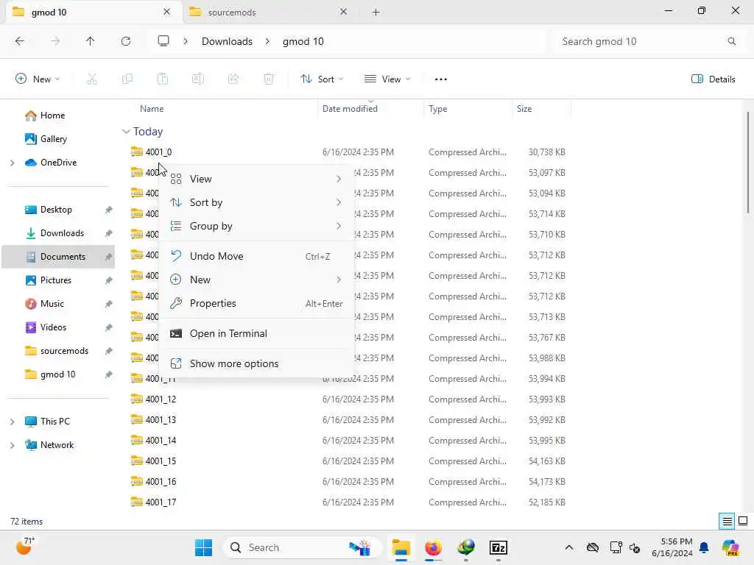The width and height of the screenshot is (754, 565).
Task: Open 7-Zip from the taskbar
Action: pyautogui.click(x=498, y=547)
